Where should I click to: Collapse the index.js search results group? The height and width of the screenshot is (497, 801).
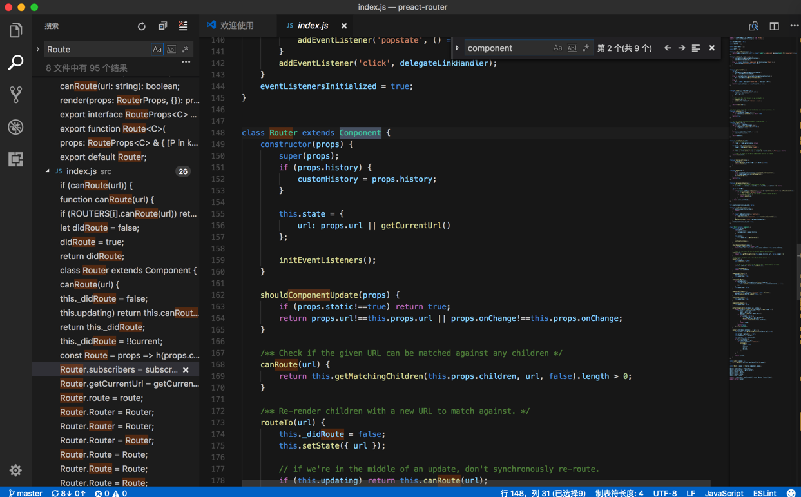click(x=48, y=171)
